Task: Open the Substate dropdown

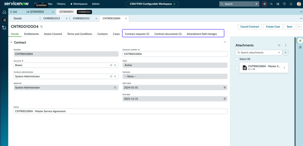Action: (x=175, y=76)
